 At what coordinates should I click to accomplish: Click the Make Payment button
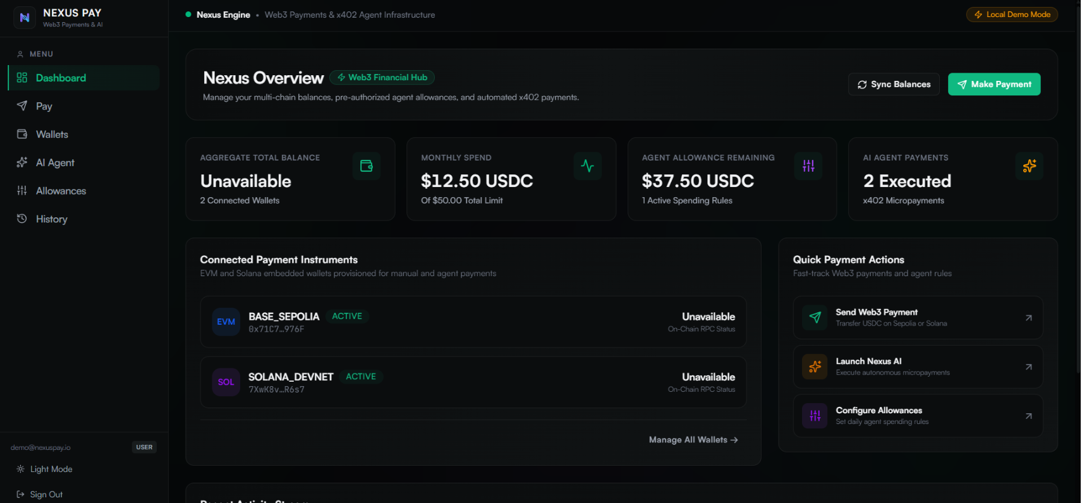click(x=994, y=84)
